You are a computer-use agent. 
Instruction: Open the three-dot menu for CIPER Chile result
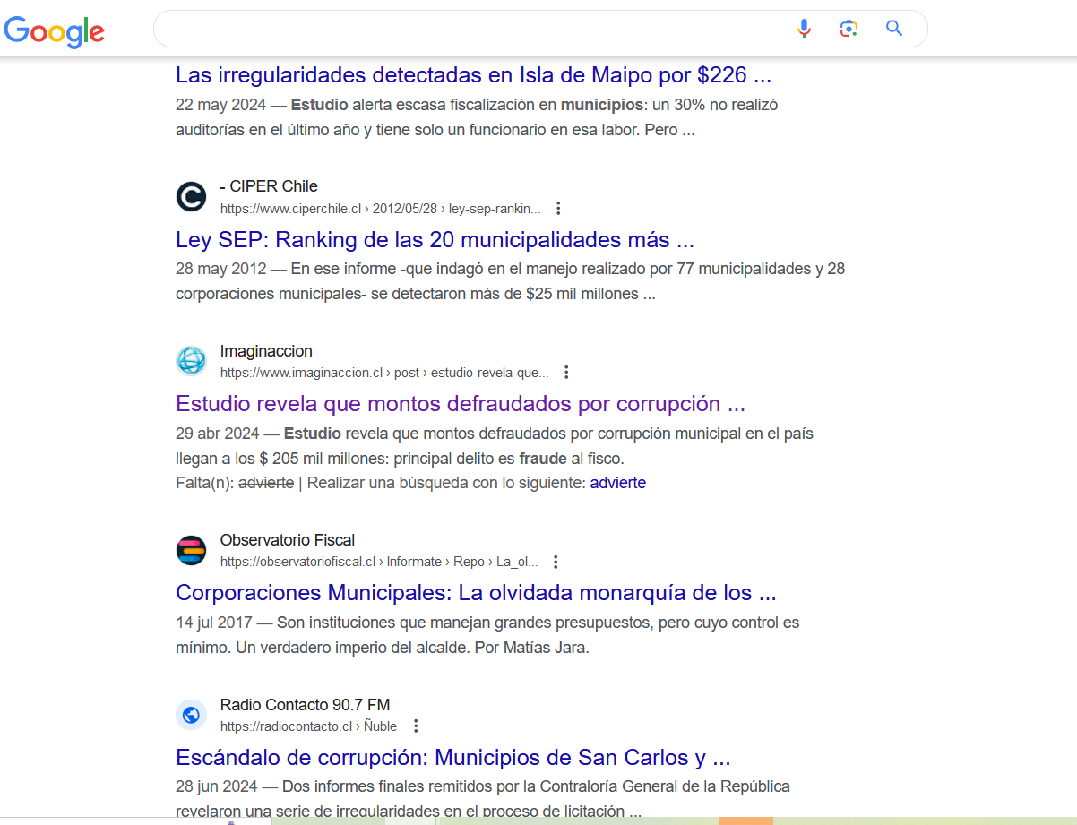[558, 208]
